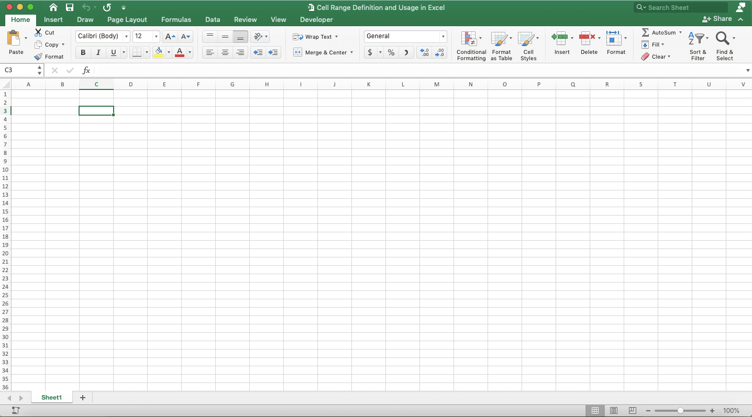The image size is (752, 417).
Task: Click the Search Sheet field
Action: [x=681, y=7]
